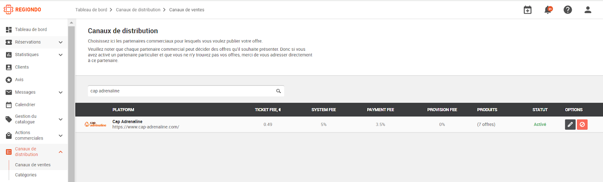Expand the Gestion du catalogue chevron
Screen dimensions: 603x182
pos(61,120)
